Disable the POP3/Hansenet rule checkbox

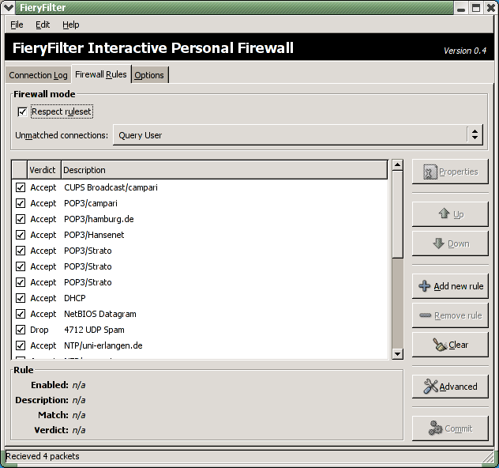(x=21, y=235)
